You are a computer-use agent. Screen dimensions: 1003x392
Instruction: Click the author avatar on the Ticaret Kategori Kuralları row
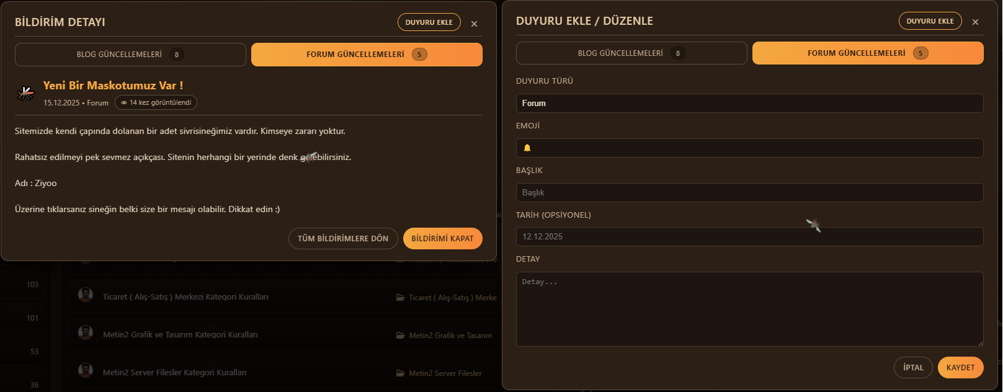86,295
